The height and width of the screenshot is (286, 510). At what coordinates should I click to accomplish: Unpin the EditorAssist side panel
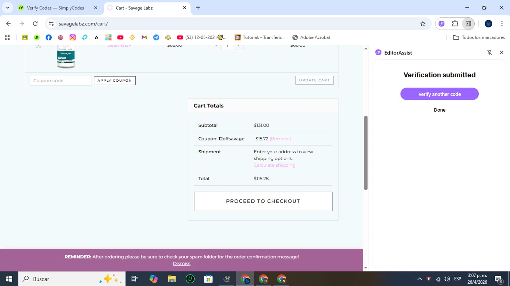click(490, 53)
